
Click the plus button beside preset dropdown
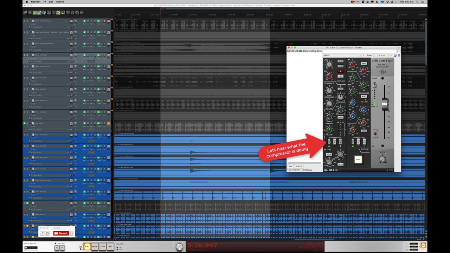tap(364, 55)
